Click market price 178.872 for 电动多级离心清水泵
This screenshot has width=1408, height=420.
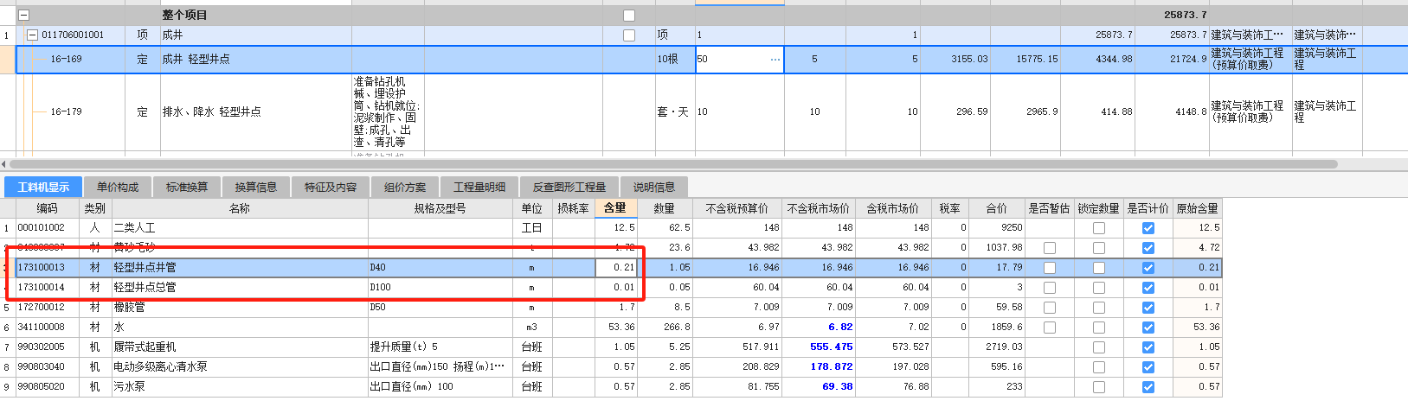click(x=819, y=367)
